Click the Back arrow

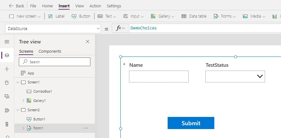pyautogui.click(x=16, y=6)
